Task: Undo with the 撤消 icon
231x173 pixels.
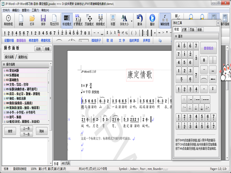Action: point(140,20)
